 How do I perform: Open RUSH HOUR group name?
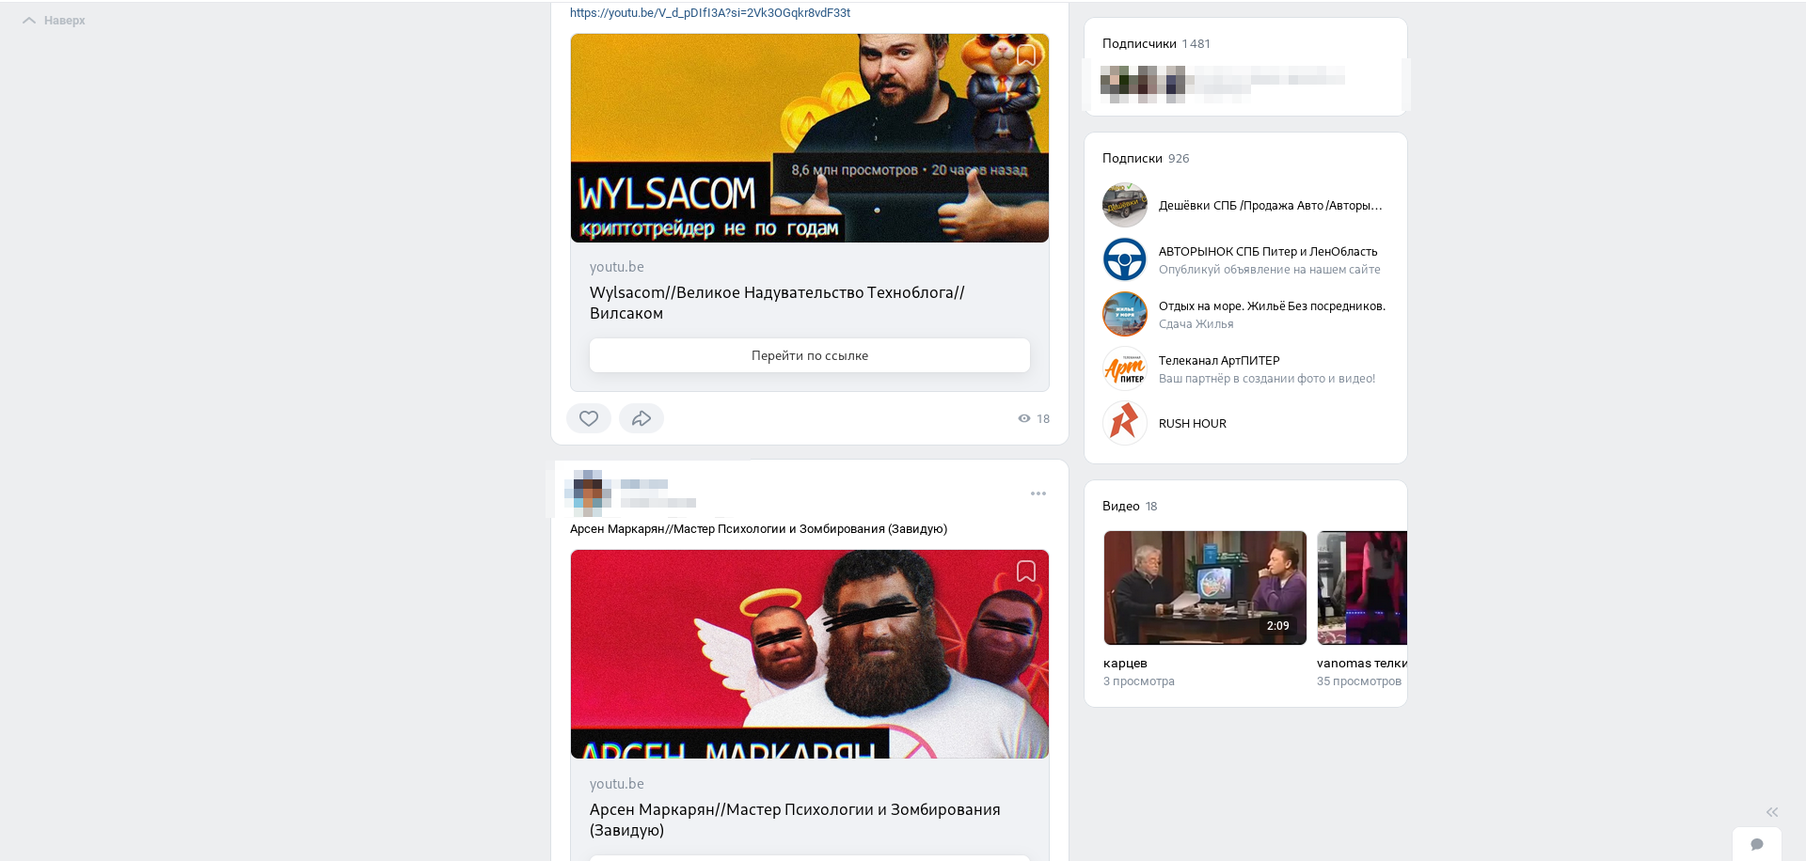pyautogui.click(x=1193, y=424)
